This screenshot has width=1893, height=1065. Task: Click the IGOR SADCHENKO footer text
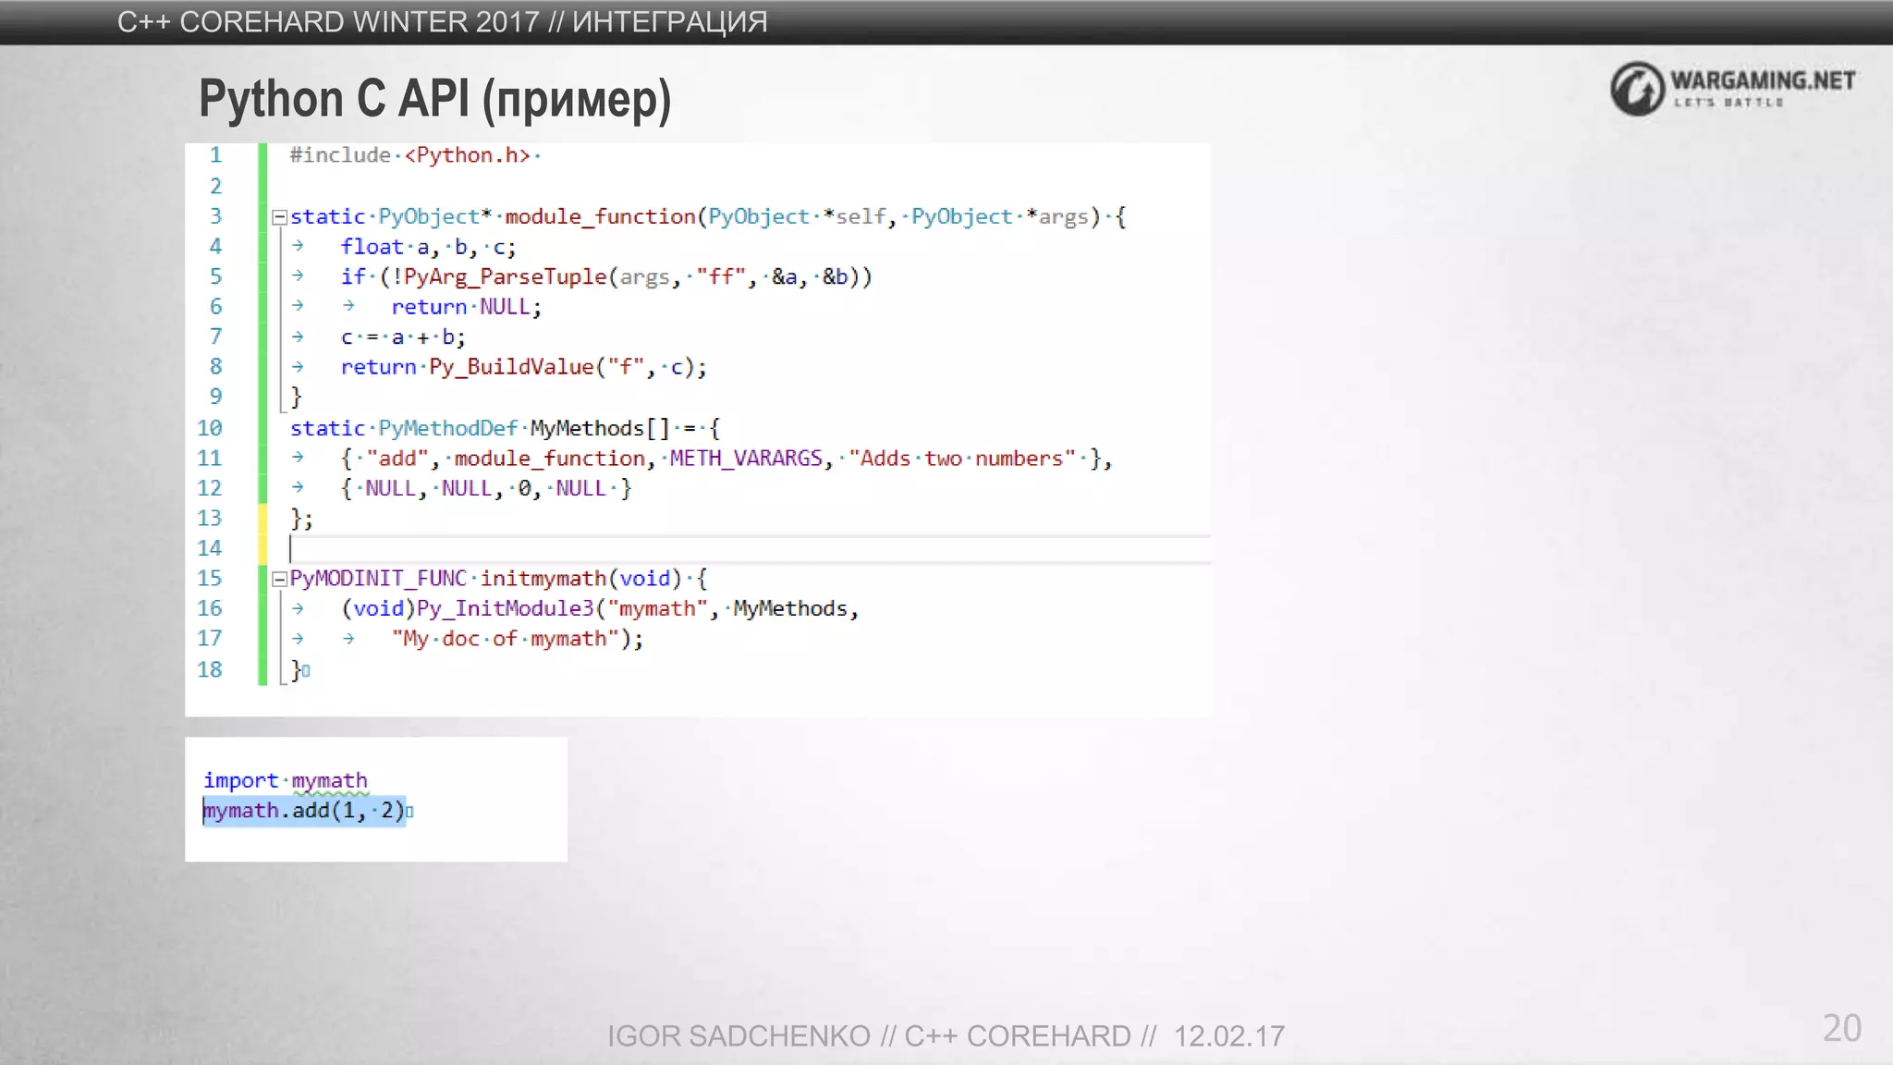739,1036
